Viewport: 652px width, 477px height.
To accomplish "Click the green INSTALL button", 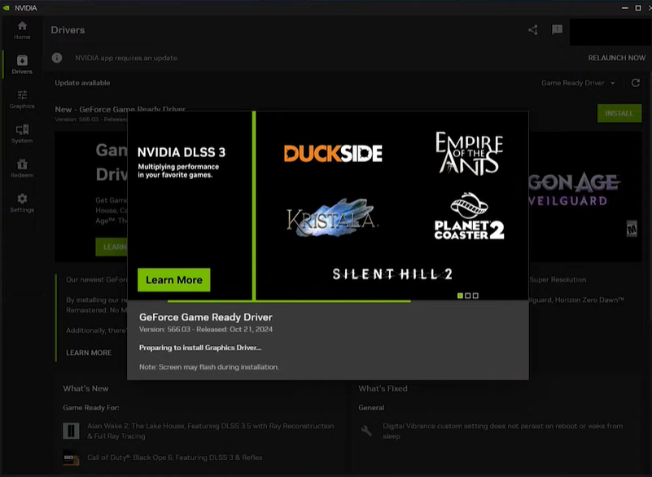I will (619, 113).
